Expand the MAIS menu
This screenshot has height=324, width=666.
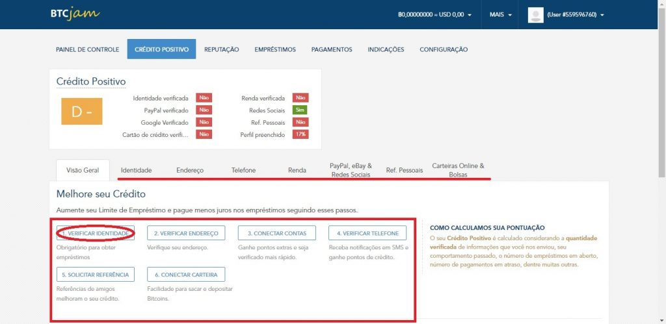click(501, 14)
